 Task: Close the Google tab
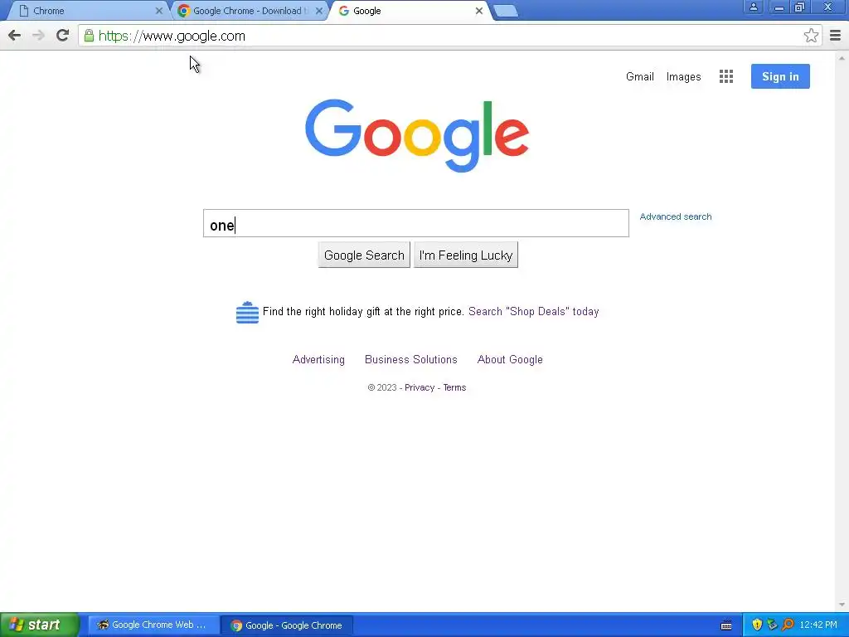coord(478,11)
